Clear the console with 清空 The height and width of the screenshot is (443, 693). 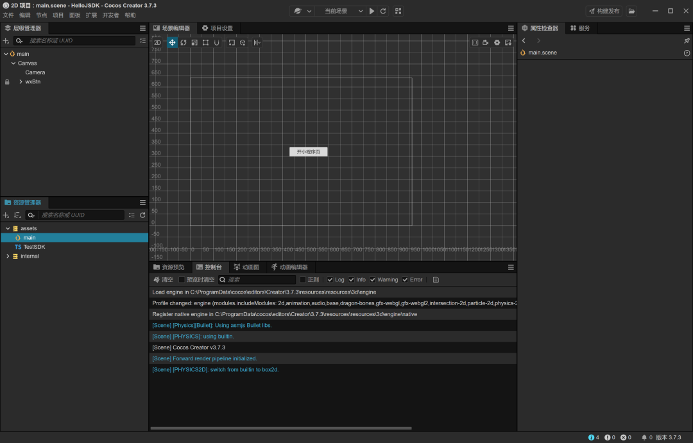click(x=163, y=280)
